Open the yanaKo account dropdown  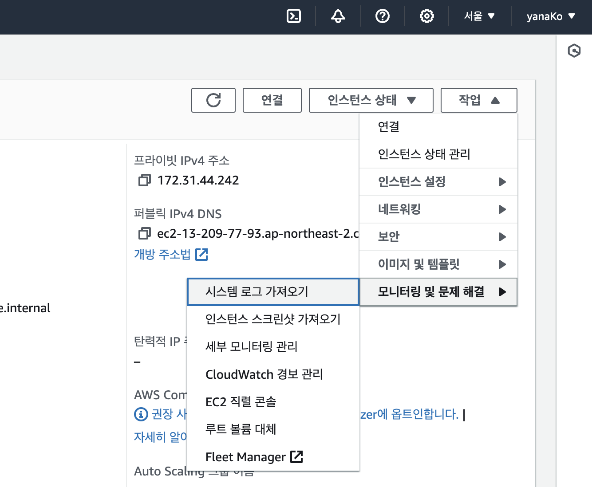(x=551, y=16)
